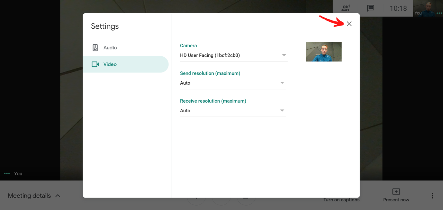
Task: Click the Present now icon
Action: pos(396,192)
